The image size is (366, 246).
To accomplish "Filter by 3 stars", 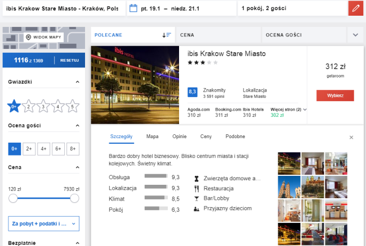I will 43,106.
